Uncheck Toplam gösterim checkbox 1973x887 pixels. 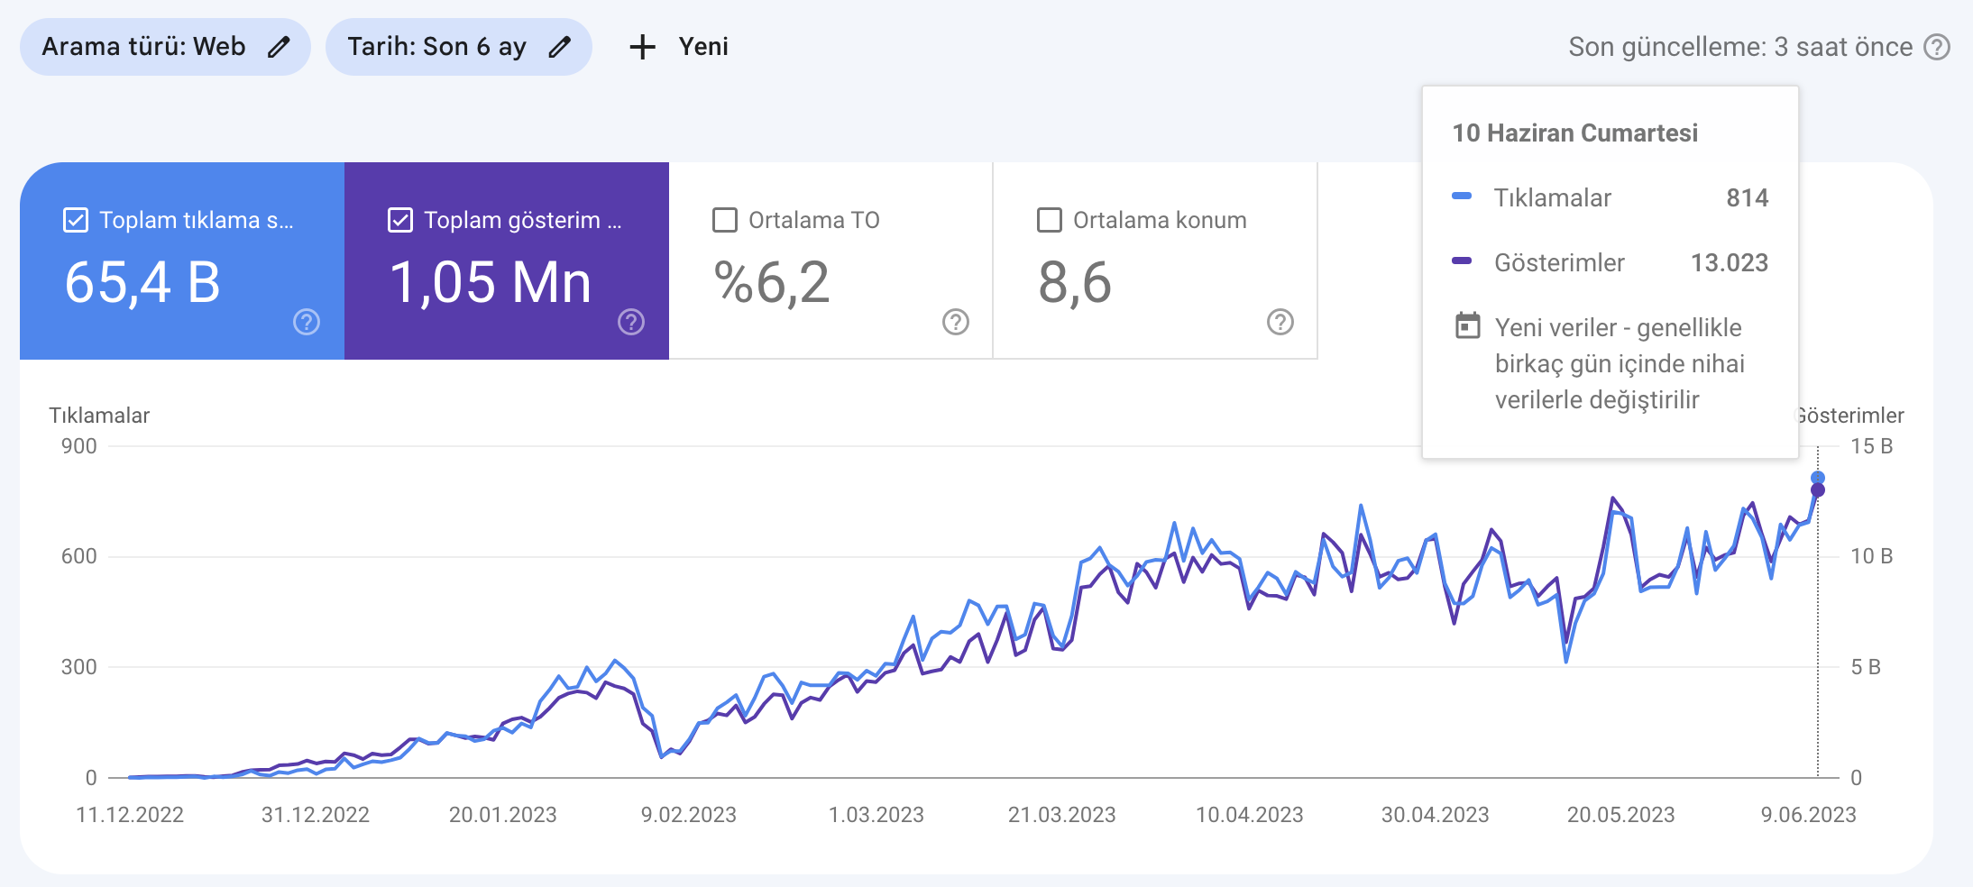coord(400,220)
